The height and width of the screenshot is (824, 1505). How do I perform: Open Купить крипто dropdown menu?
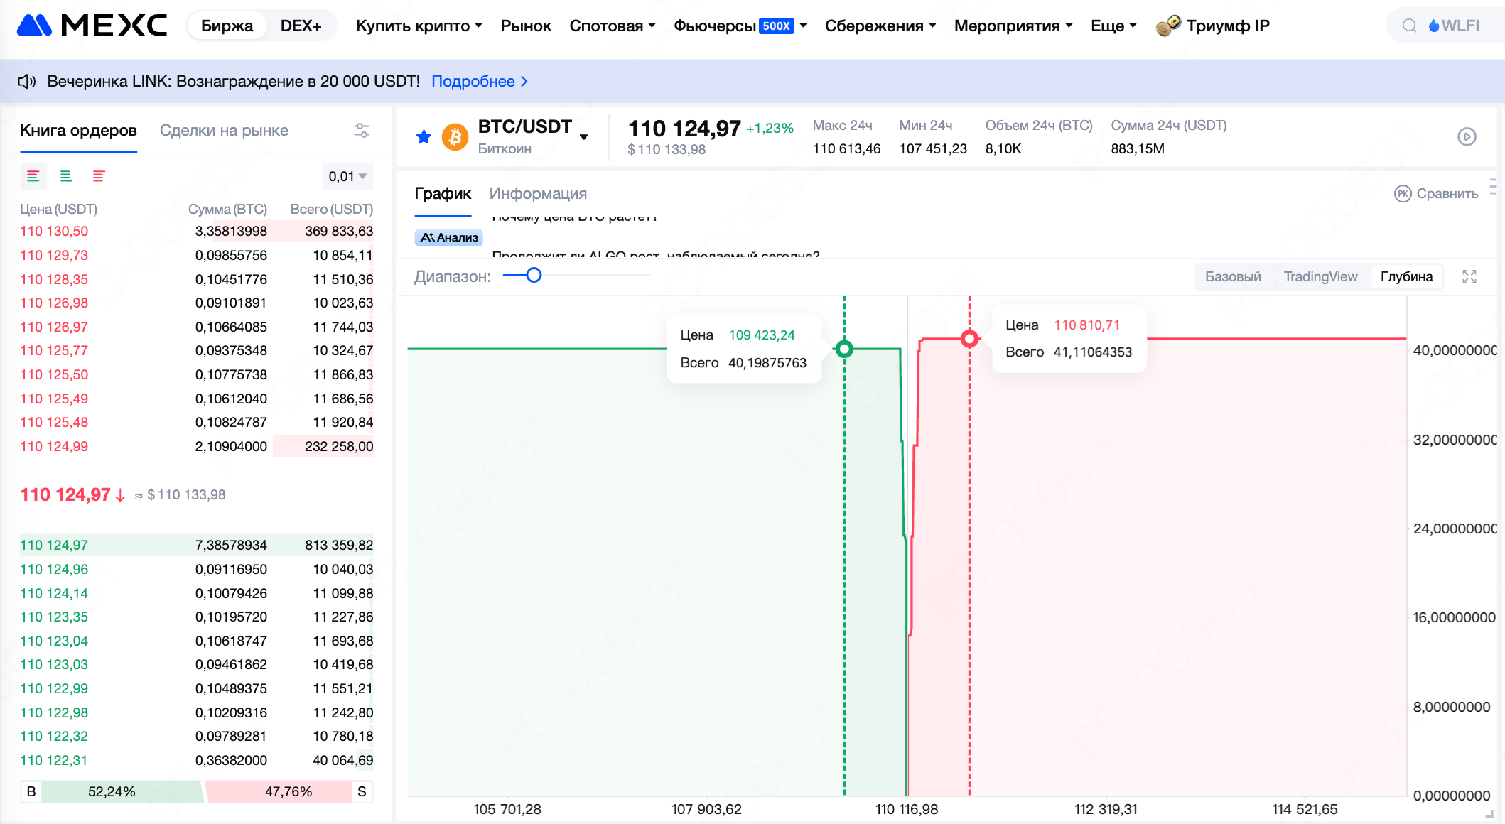(x=419, y=26)
